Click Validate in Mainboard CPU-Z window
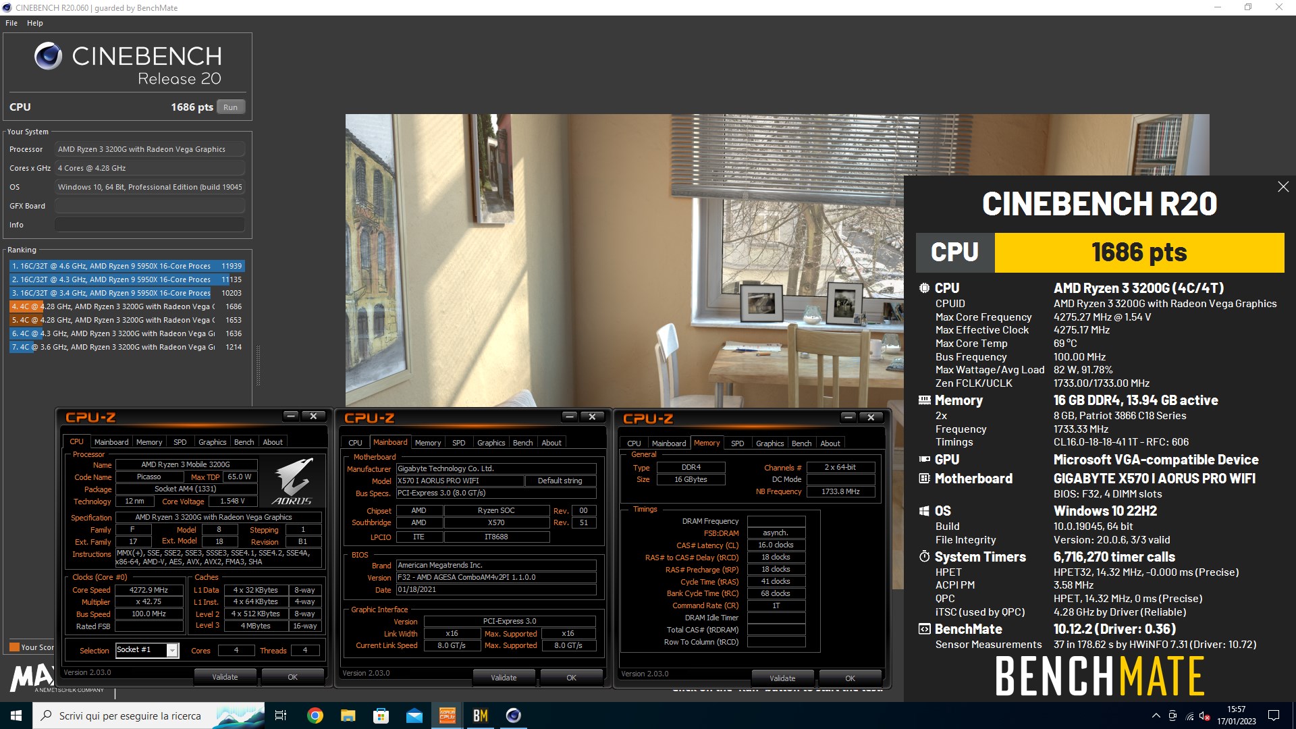 [504, 678]
